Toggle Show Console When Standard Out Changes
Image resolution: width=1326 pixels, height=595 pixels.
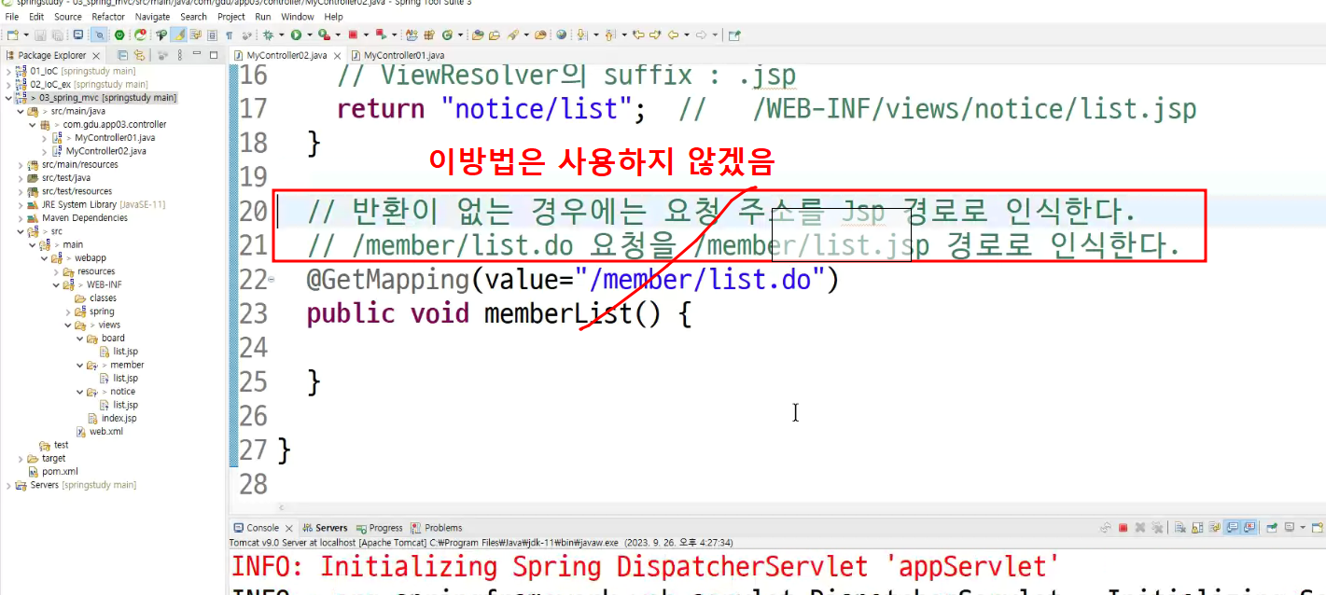[x=1233, y=528]
